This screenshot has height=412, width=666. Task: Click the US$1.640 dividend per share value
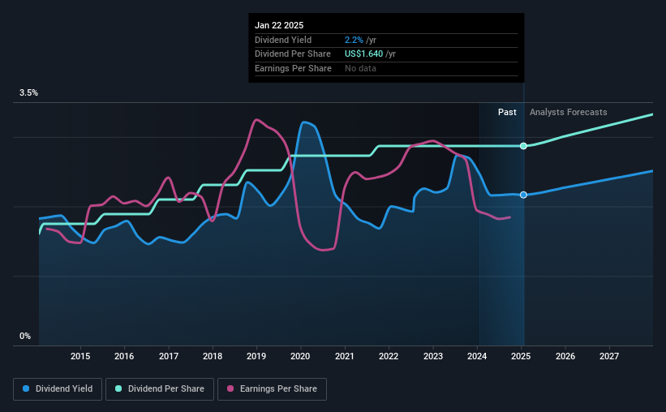[363, 54]
